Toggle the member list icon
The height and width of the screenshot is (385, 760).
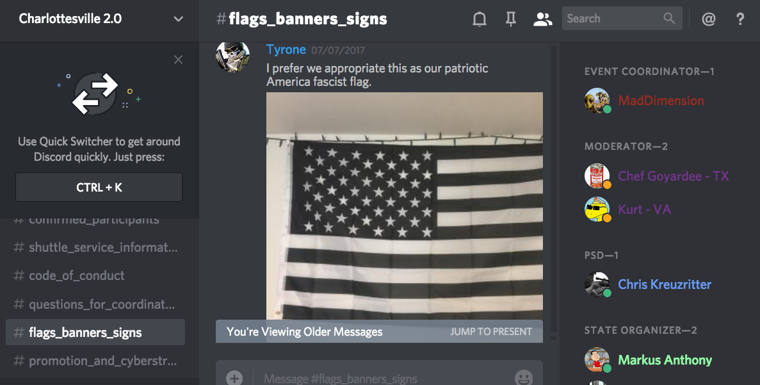click(x=542, y=19)
